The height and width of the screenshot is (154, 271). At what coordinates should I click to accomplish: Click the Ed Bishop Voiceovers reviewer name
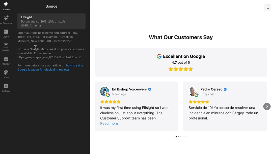click(x=129, y=89)
